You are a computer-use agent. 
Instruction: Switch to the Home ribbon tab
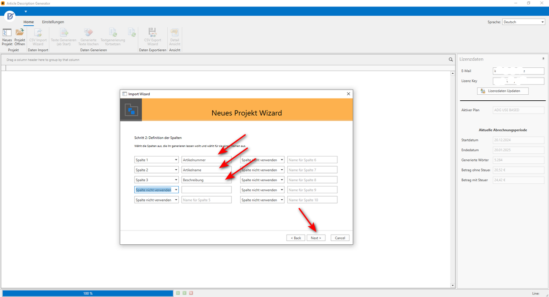tap(29, 22)
